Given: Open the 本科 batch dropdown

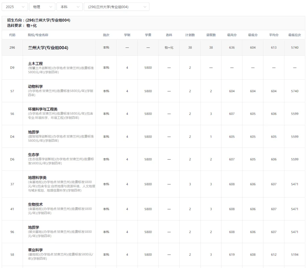Looking at the screenshot, I should point(69,7).
